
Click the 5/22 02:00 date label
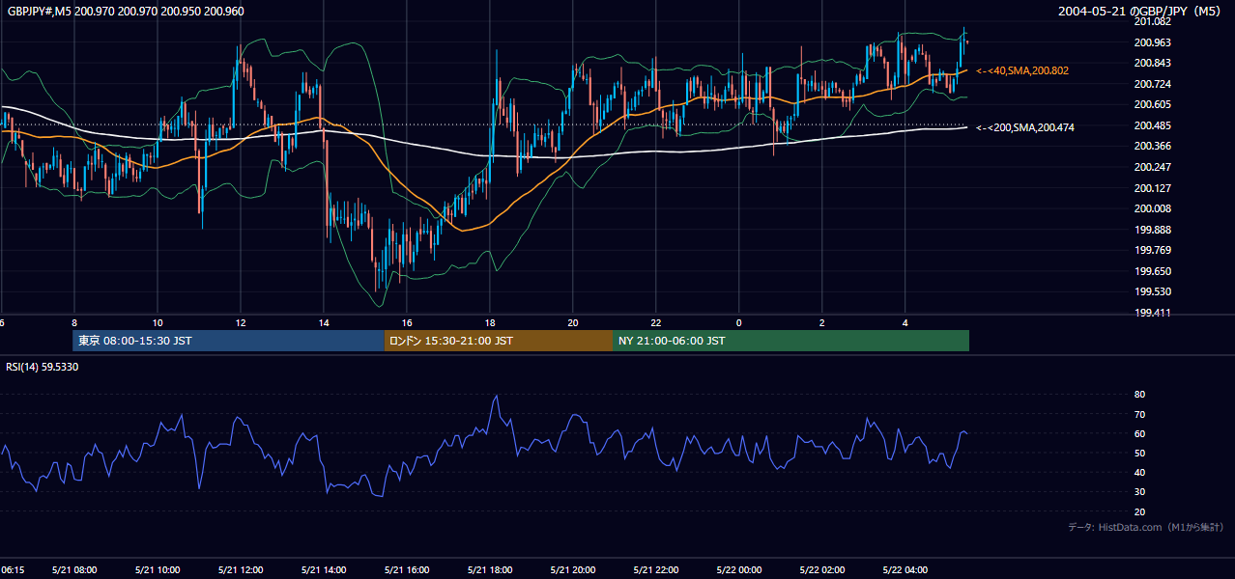822,570
